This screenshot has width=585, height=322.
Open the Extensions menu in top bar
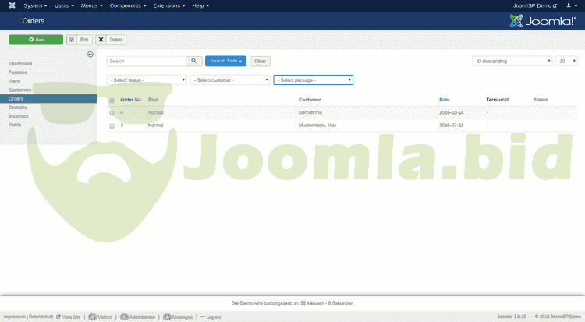pyautogui.click(x=168, y=5)
